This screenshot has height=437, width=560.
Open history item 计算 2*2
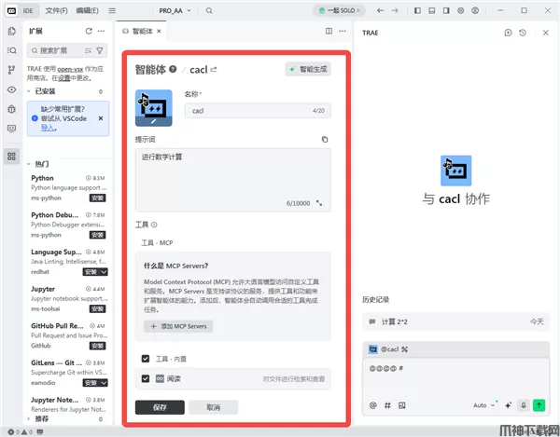[x=455, y=321]
